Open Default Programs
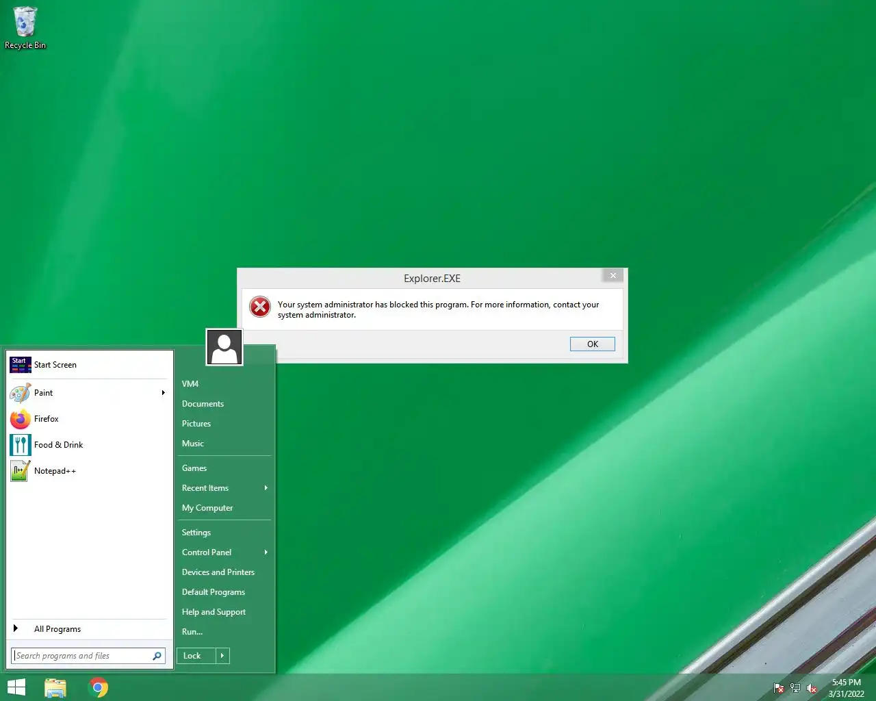Image resolution: width=876 pixels, height=701 pixels. tap(225, 592)
